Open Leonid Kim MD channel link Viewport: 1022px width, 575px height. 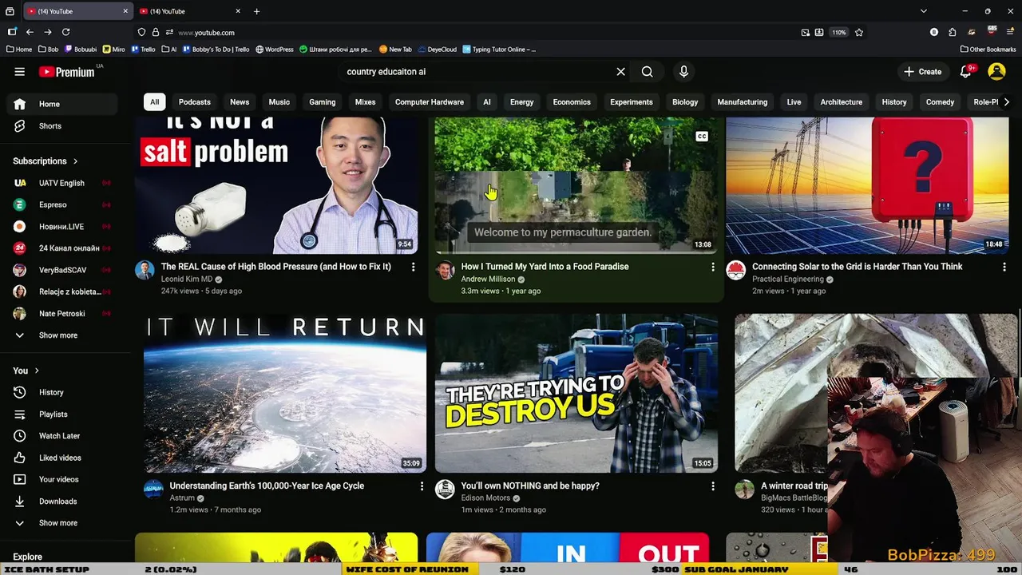coord(186,280)
